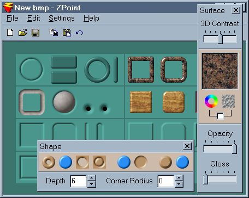Image resolution: width=249 pixels, height=198 pixels.
Task: Increase the Depth value with the up arrow
Action: point(91,178)
